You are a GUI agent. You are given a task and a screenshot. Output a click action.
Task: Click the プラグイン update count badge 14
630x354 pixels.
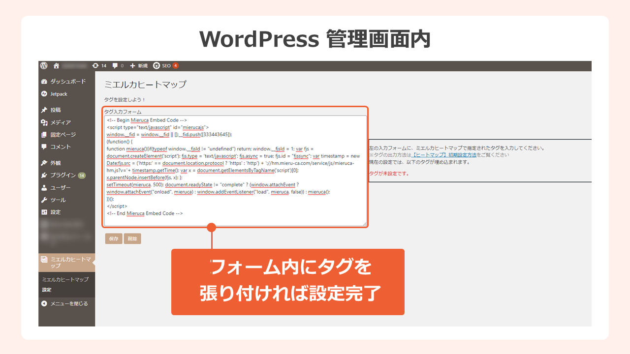coord(82,175)
